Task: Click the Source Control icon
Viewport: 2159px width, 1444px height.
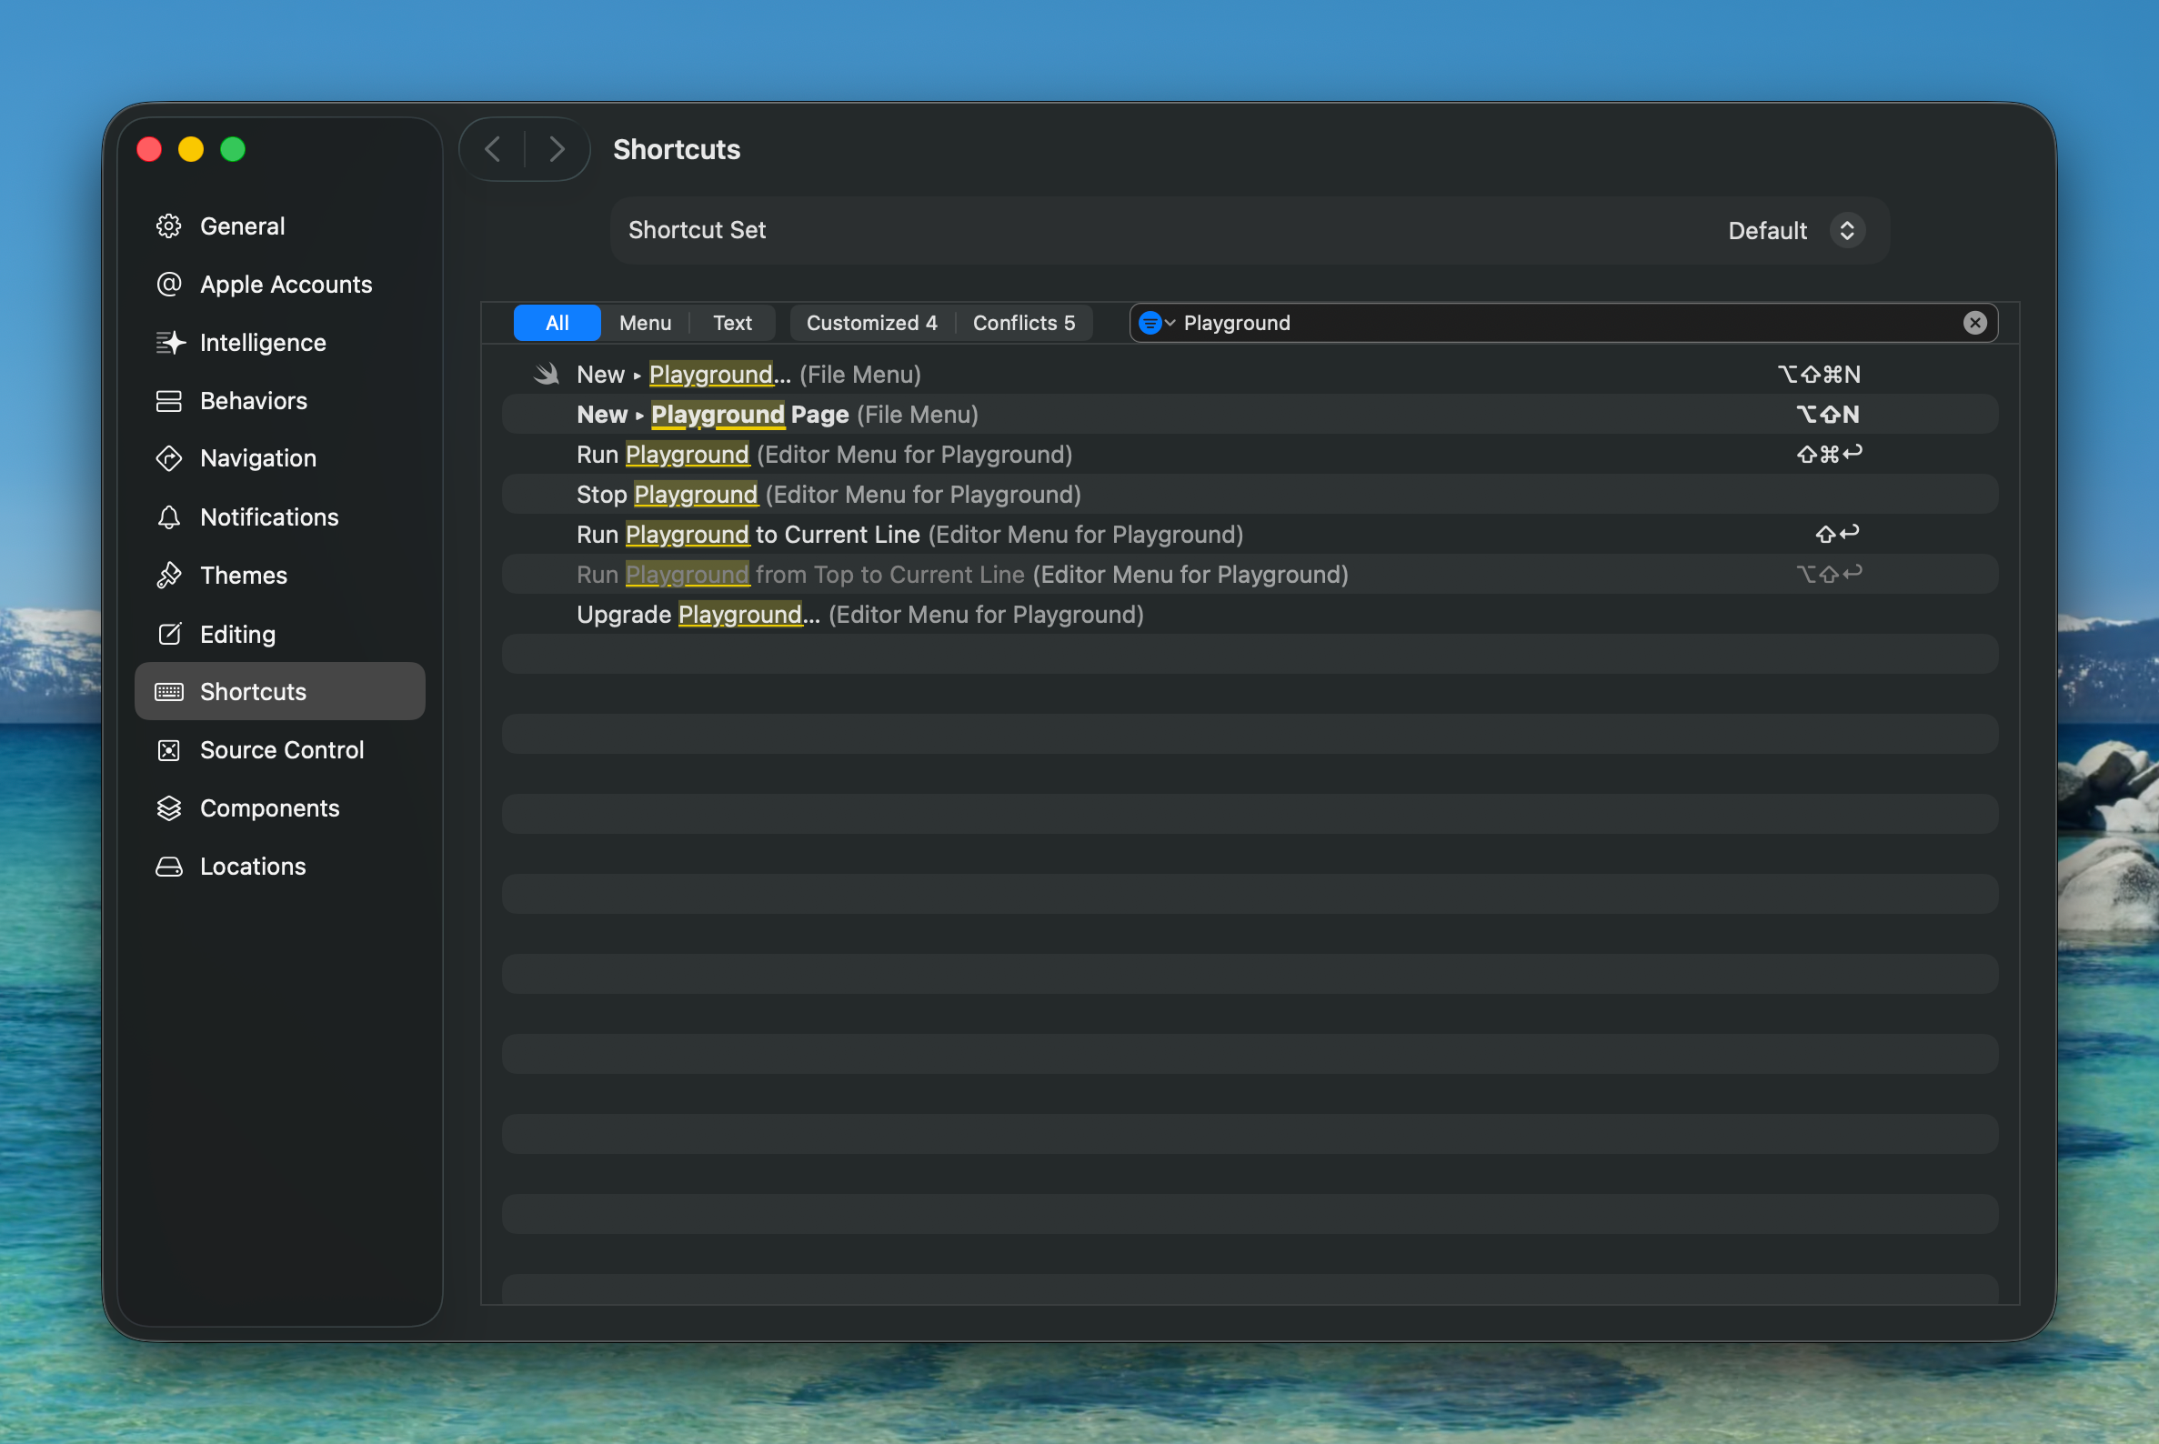Action: [x=168, y=749]
